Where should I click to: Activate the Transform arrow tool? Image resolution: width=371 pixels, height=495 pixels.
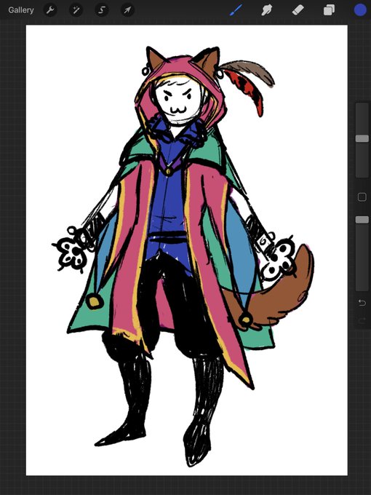127,10
